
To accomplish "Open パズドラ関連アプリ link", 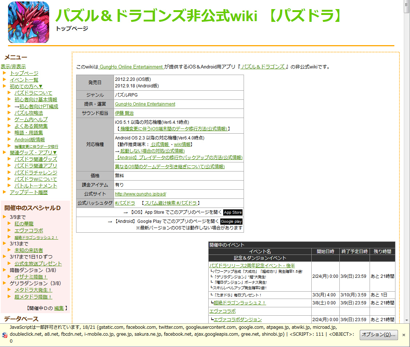I will (x=36, y=166).
